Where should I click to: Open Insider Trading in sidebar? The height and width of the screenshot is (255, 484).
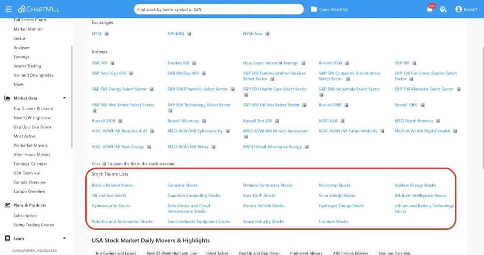click(27, 66)
